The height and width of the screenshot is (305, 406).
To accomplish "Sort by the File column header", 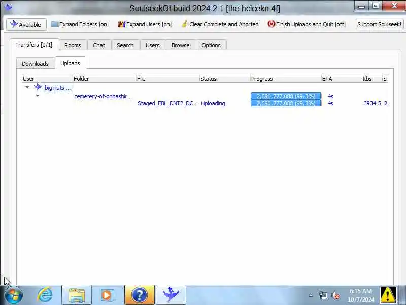I will 168,79.
